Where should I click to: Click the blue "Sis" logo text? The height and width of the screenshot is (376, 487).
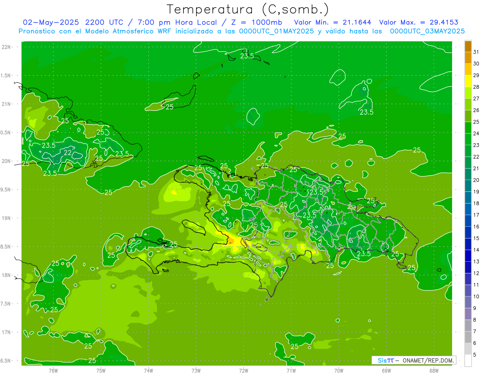[382, 360]
